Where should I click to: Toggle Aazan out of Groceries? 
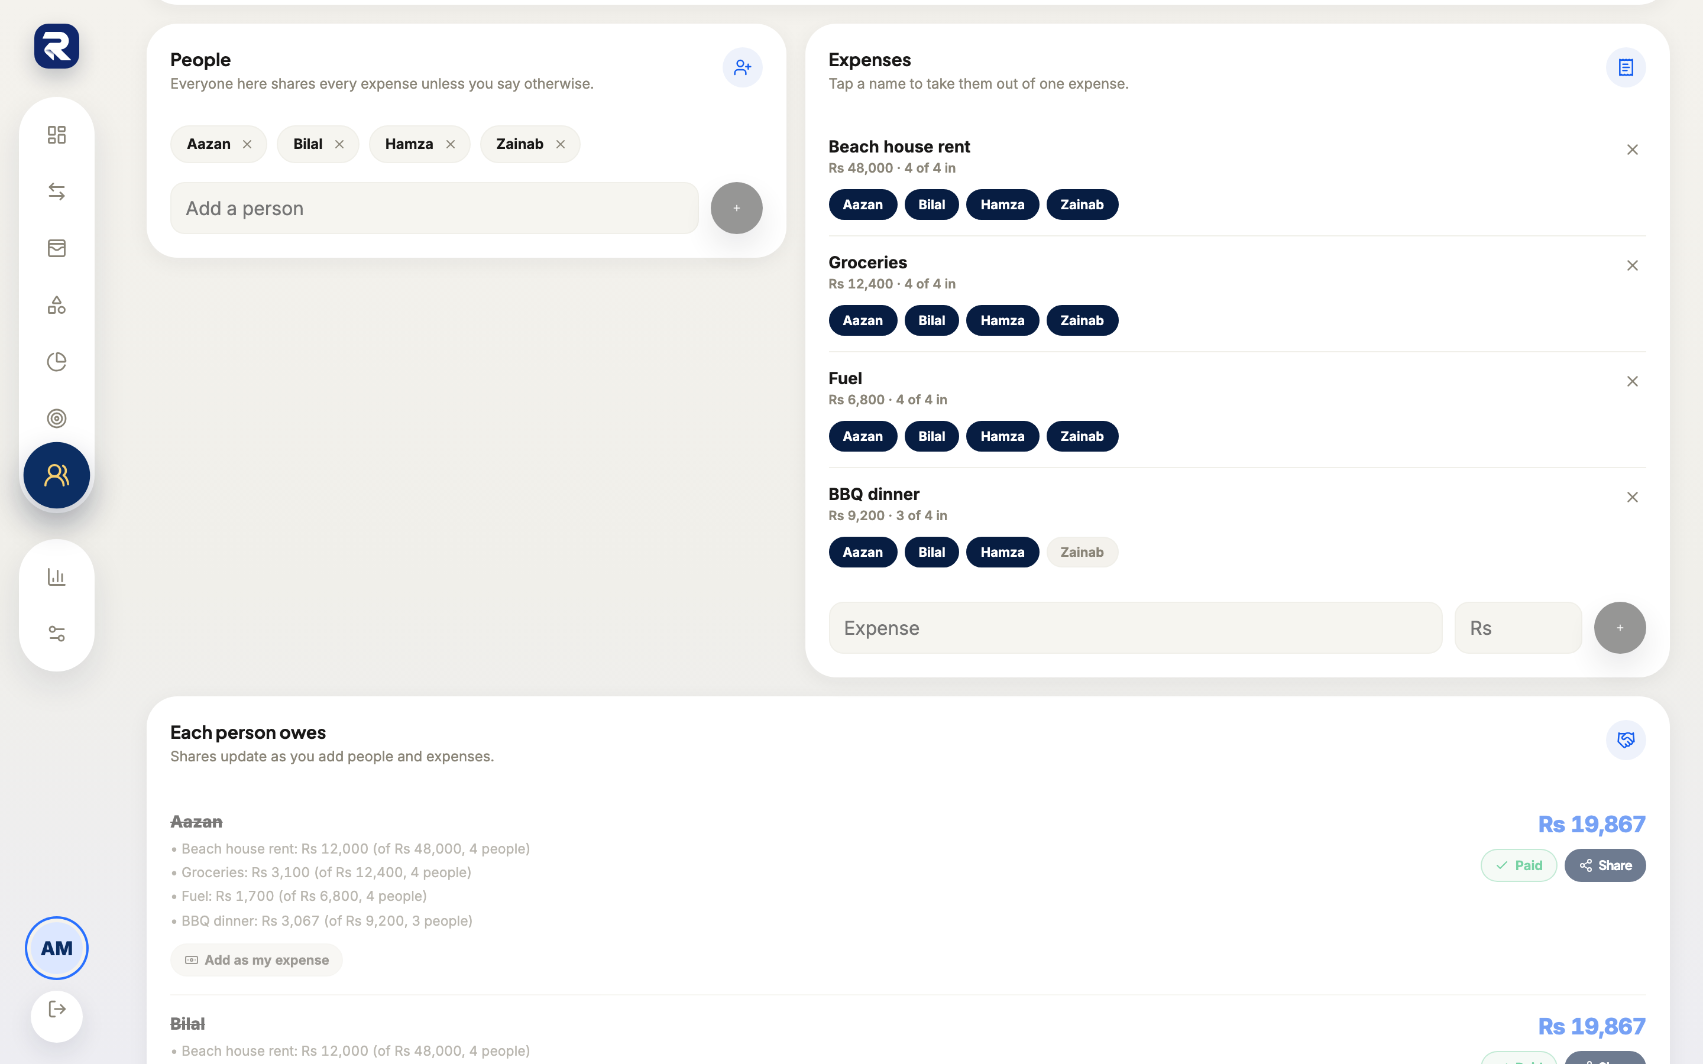point(863,321)
